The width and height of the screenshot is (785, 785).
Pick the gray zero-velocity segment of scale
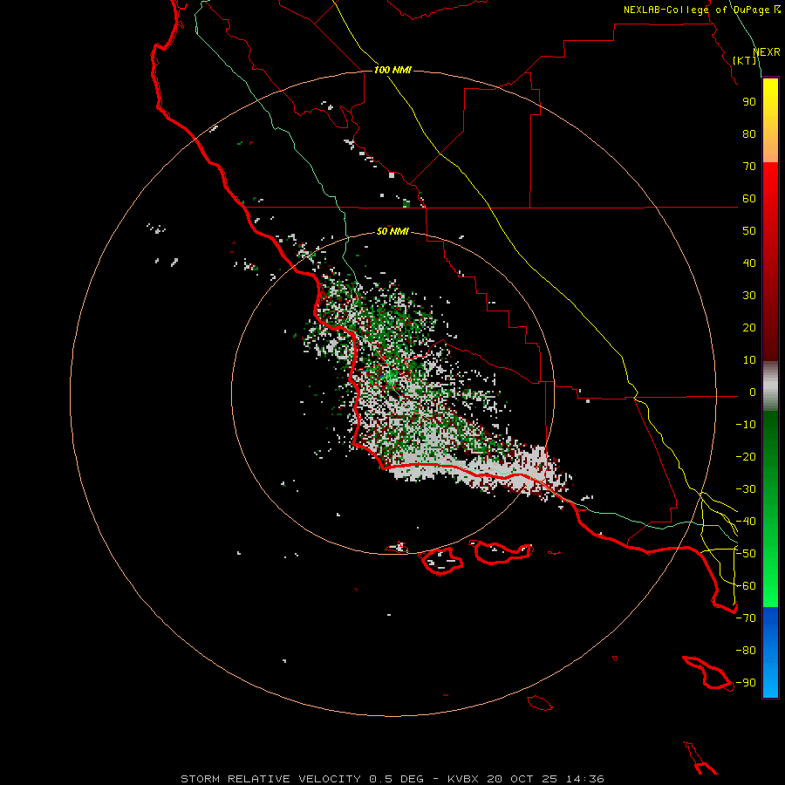point(770,386)
